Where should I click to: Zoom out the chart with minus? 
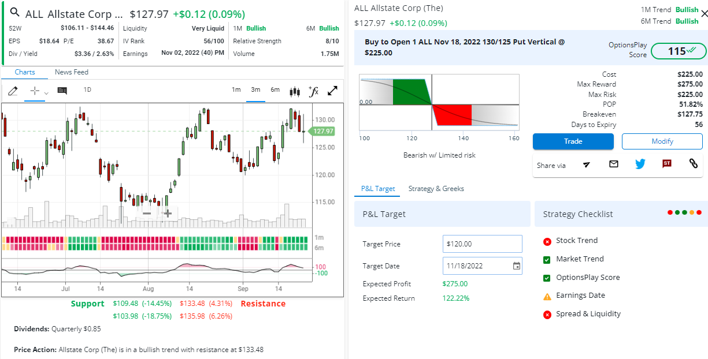click(x=147, y=213)
